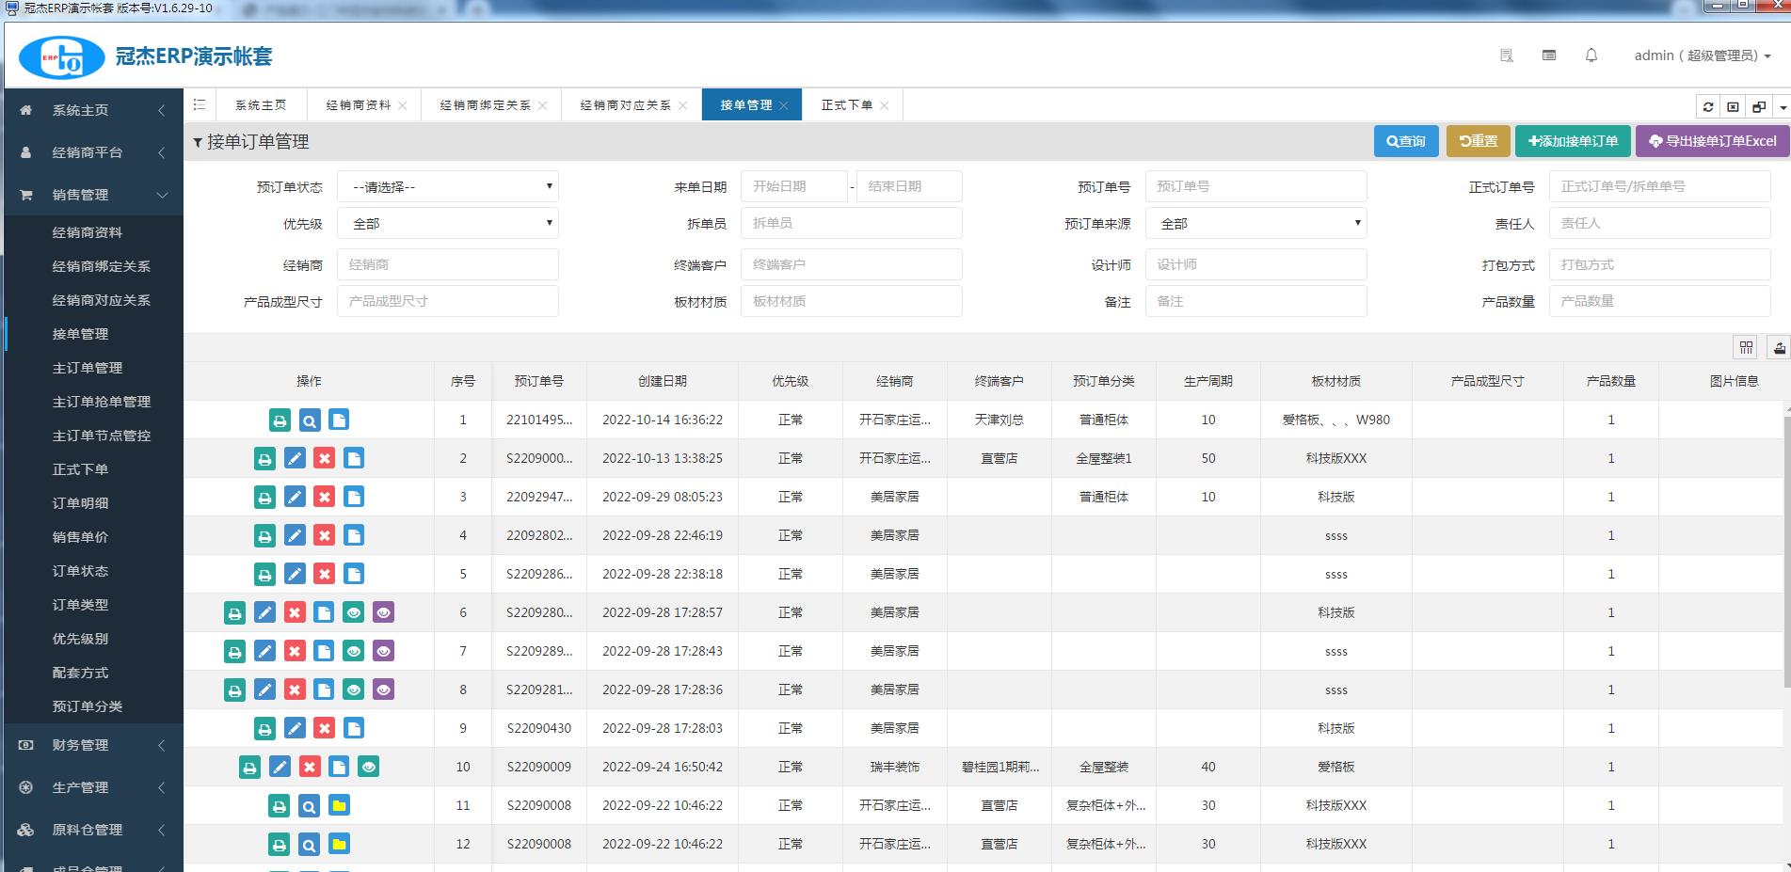
Task: Click the blue pencil edit icon in row 2
Action: tap(295, 459)
